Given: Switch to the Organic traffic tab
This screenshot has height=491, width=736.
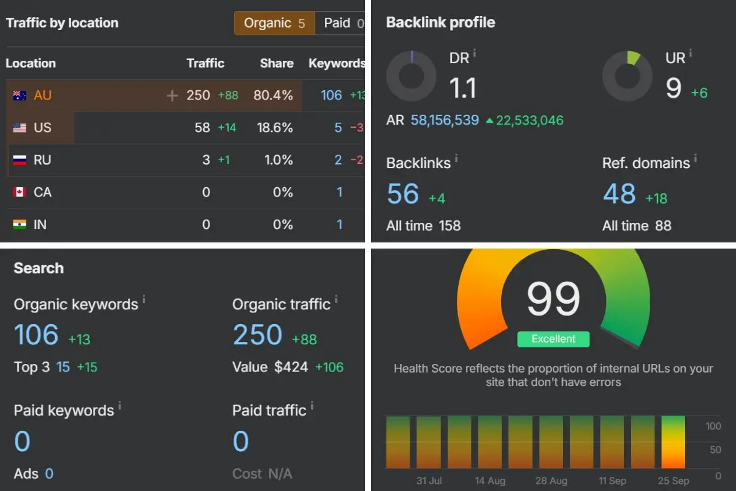Looking at the screenshot, I should 274,23.
